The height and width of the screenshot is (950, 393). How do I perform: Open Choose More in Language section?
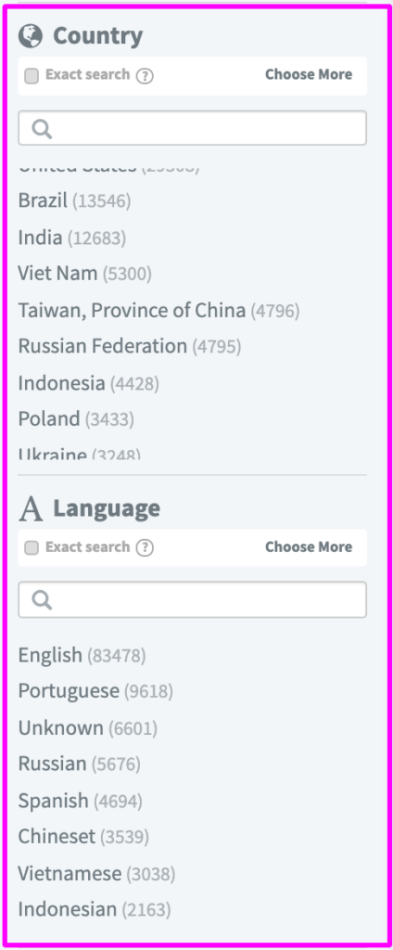point(309,546)
